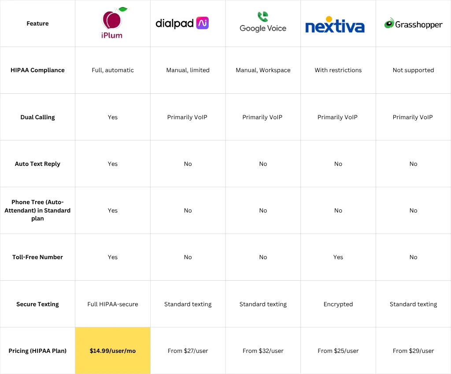451x374 pixels.
Task: Click Dialpad's 'No' in Toll-Free Number row
Action: [x=188, y=257]
